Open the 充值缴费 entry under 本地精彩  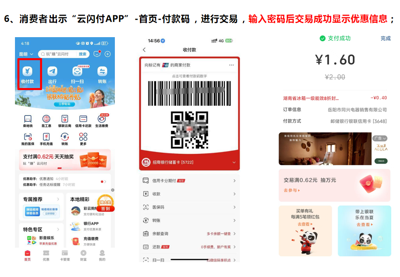pos(85,241)
